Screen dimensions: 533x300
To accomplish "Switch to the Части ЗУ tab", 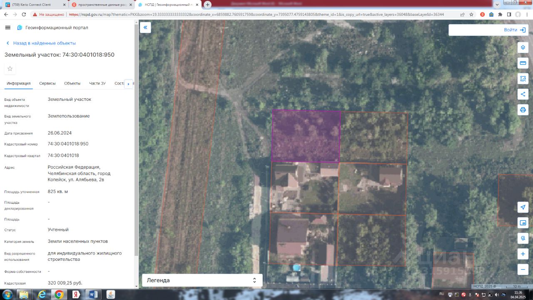I will (x=97, y=83).
